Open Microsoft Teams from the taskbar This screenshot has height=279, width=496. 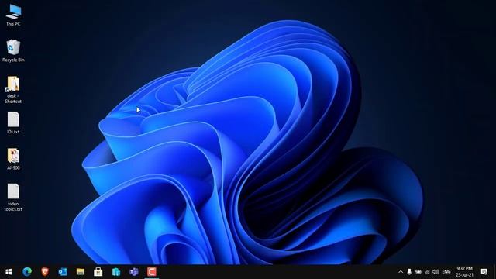(134, 272)
